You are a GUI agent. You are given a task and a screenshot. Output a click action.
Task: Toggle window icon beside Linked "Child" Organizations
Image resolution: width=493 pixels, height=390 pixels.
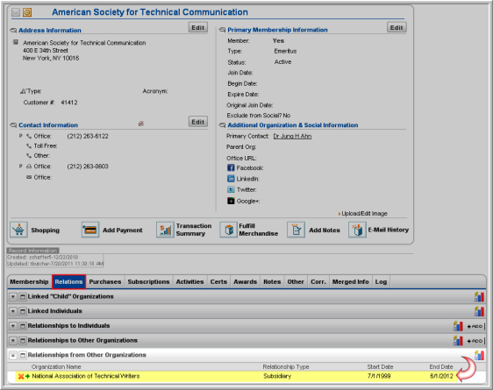[x=23, y=296]
